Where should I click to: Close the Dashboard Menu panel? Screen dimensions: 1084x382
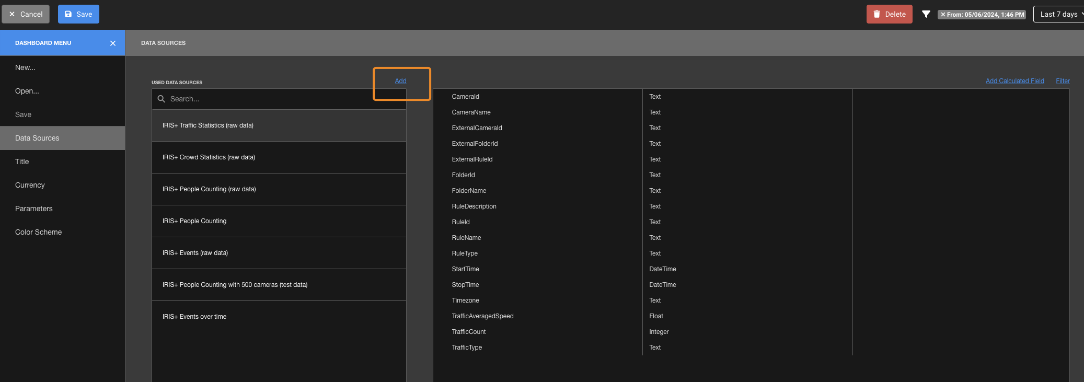point(113,43)
